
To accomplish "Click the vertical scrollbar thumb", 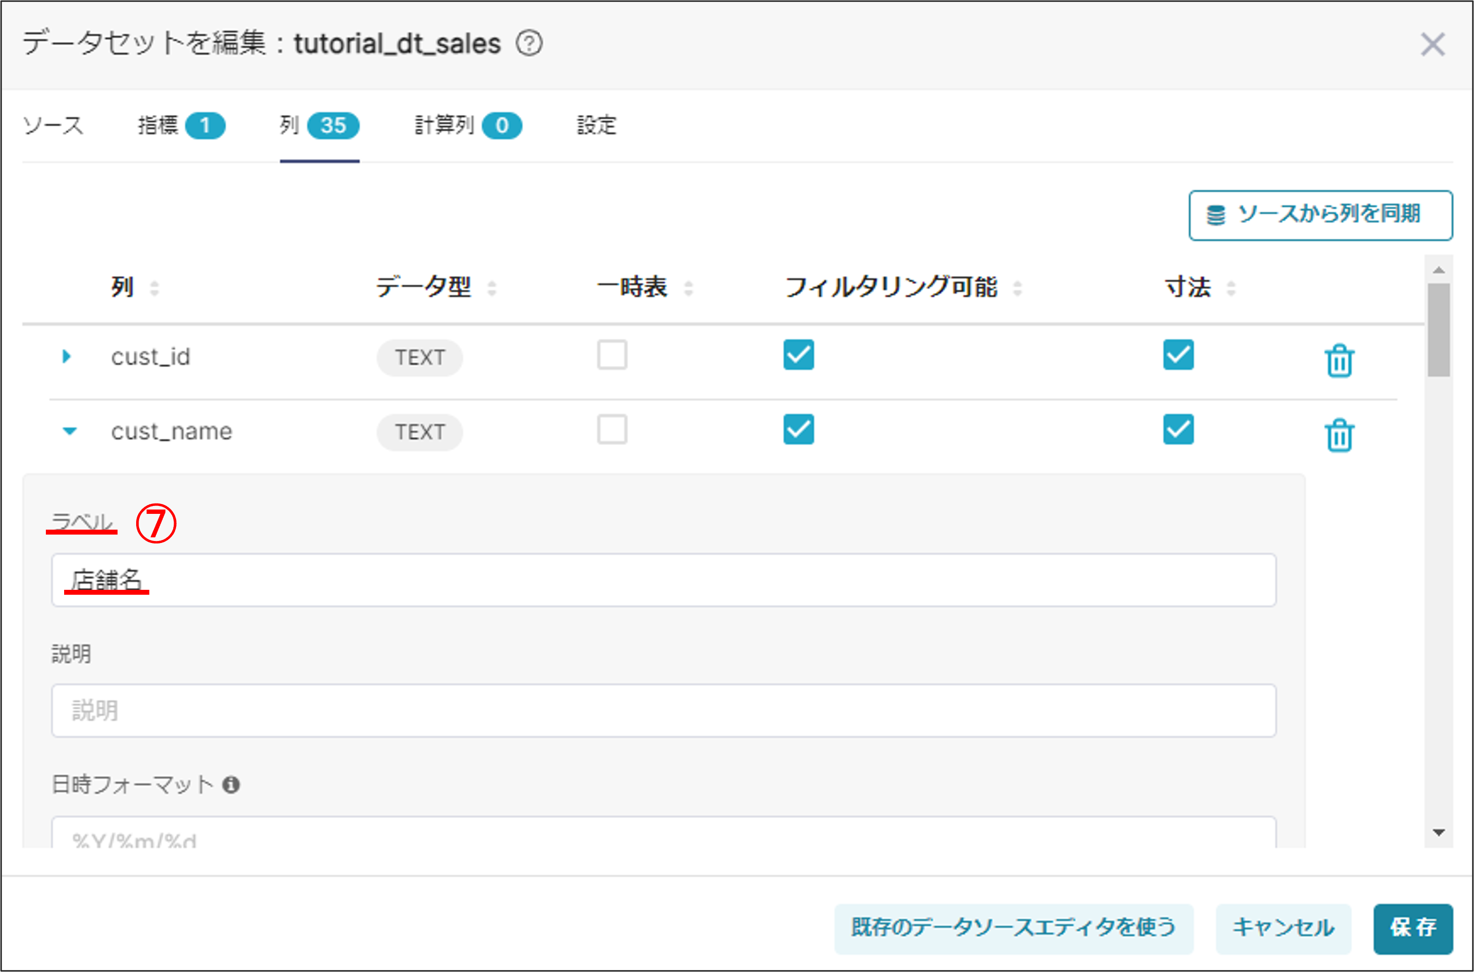I will [x=1438, y=330].
